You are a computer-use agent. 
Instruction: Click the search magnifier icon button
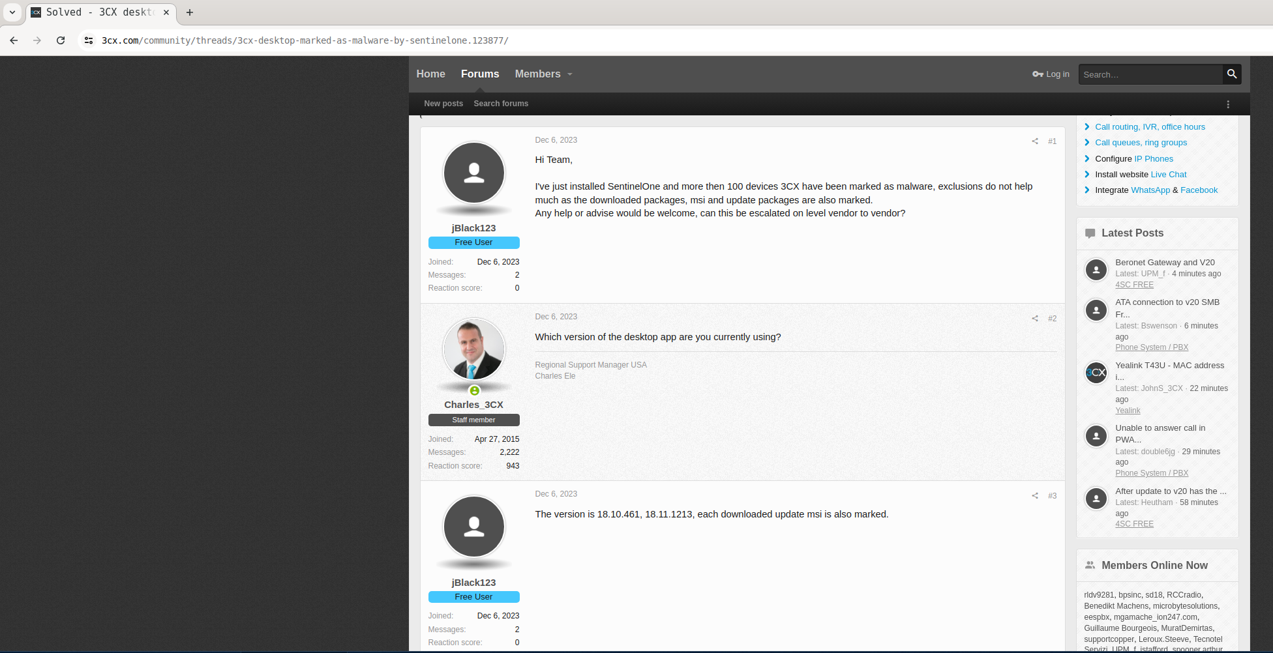point(1231,74)
